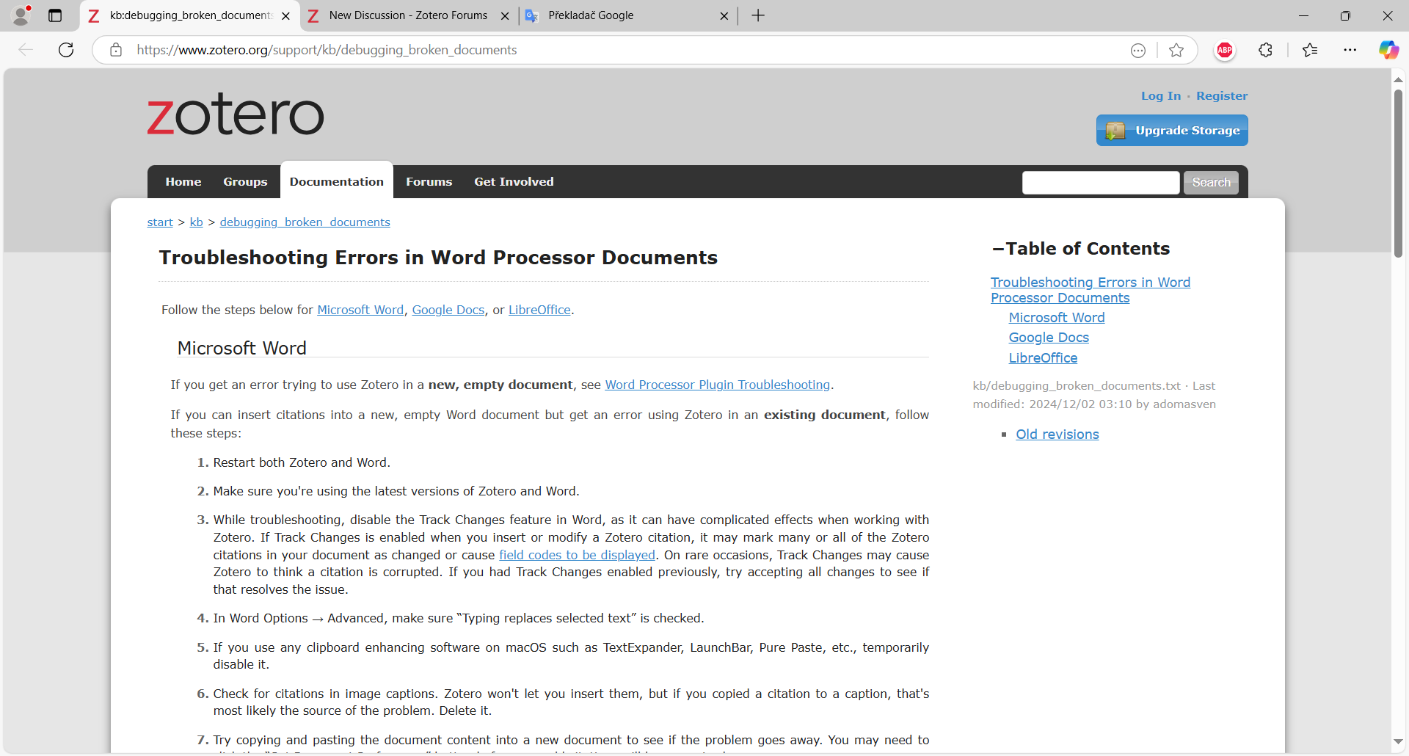Image resolution: width=1409 pixels, height=756 pixels.
Task: Close the New Discussion - Zotero Forums tab
Action: click(505, 15)
